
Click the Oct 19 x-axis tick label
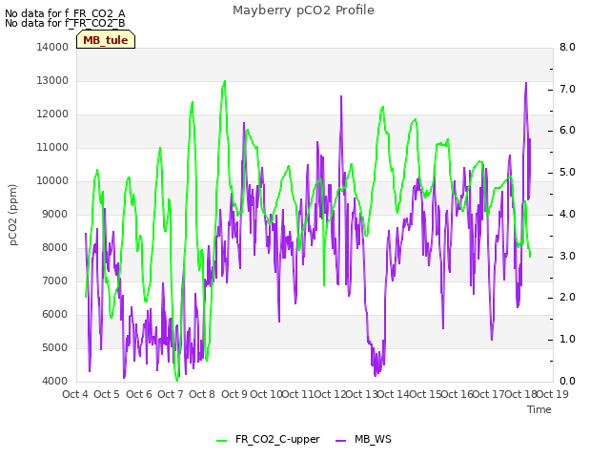[x=553, y=394]
